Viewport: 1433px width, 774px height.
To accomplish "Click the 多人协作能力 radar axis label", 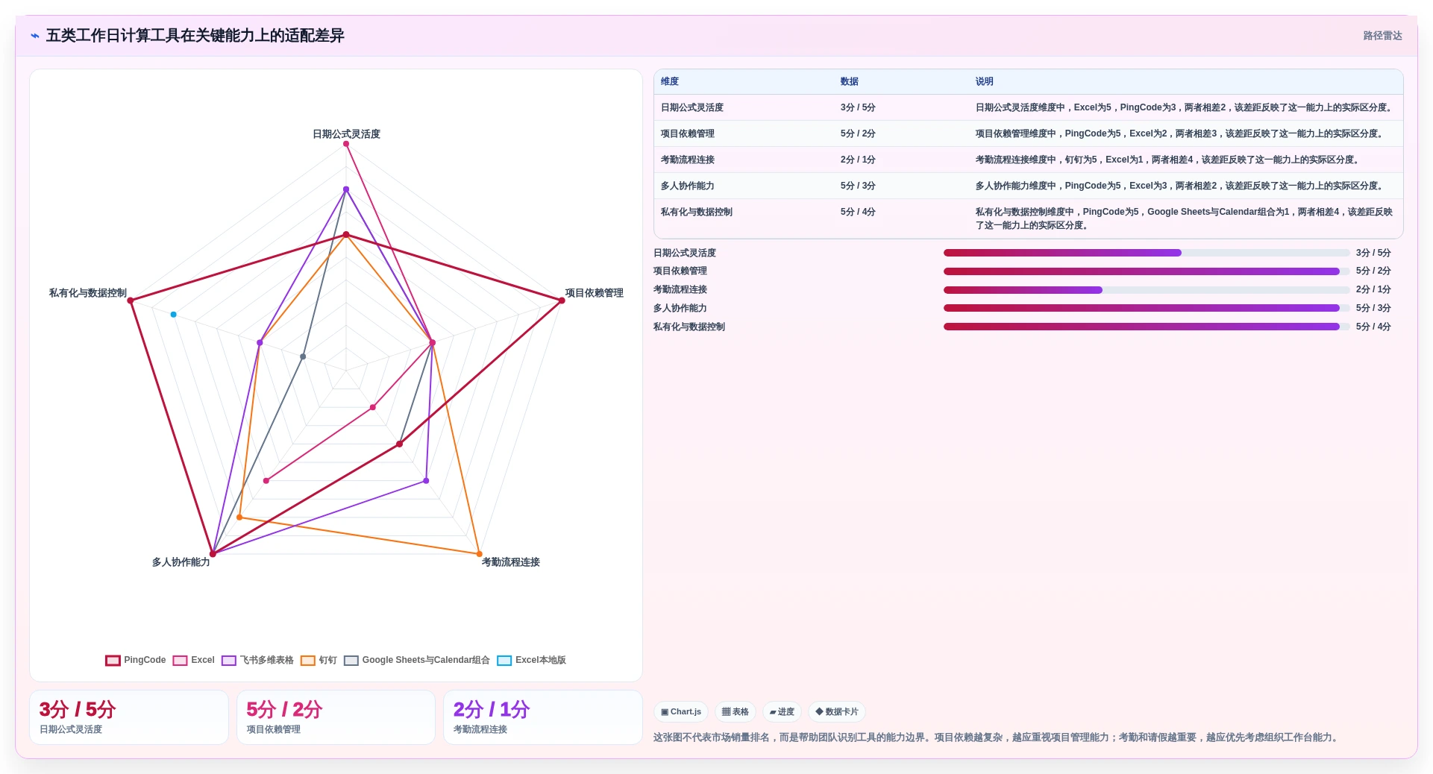I will pyautogui.click(x=181, y=562).
